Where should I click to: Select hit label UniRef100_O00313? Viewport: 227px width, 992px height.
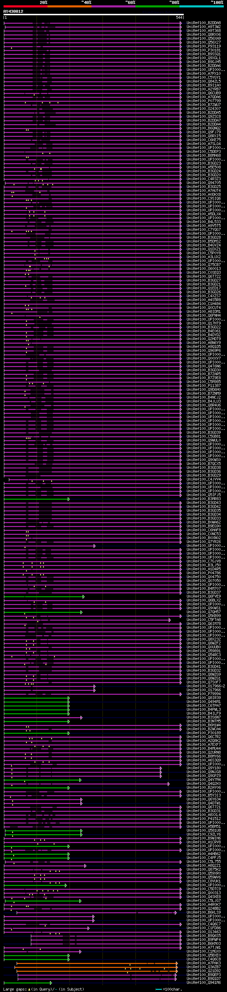204,893
